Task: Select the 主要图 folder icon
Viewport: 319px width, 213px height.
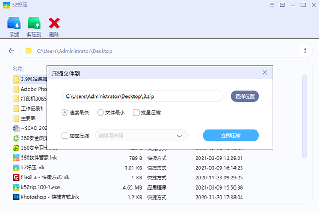Action: pos(16,119)
